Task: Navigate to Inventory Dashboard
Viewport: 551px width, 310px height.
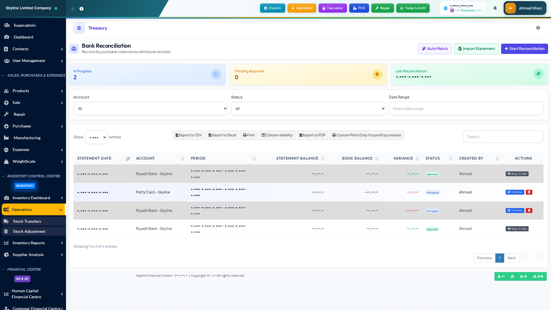Action: click(x=31, y=198)
